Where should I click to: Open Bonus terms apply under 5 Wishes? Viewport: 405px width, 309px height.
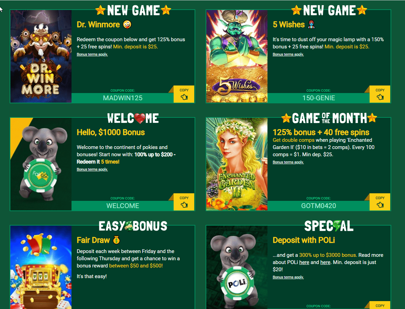point(288,55)
